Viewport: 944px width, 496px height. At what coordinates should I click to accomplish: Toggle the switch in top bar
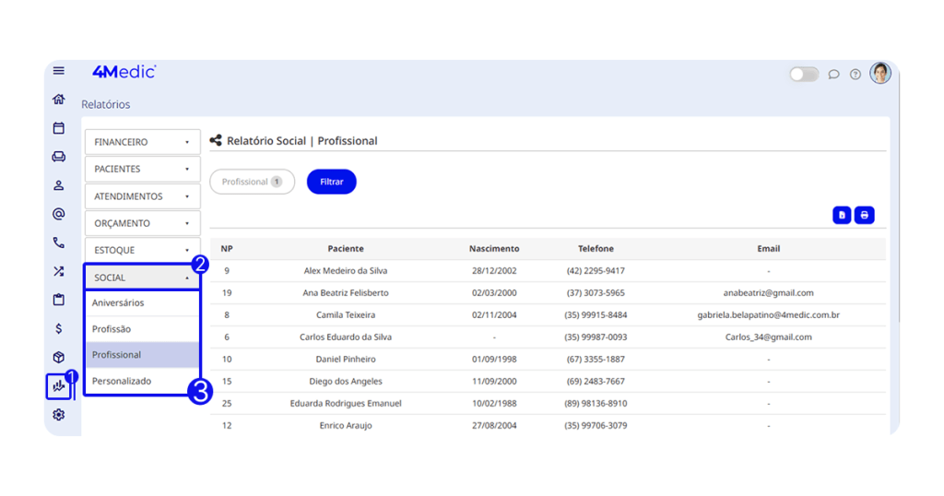pyautogui.click(x=804, y=75)
